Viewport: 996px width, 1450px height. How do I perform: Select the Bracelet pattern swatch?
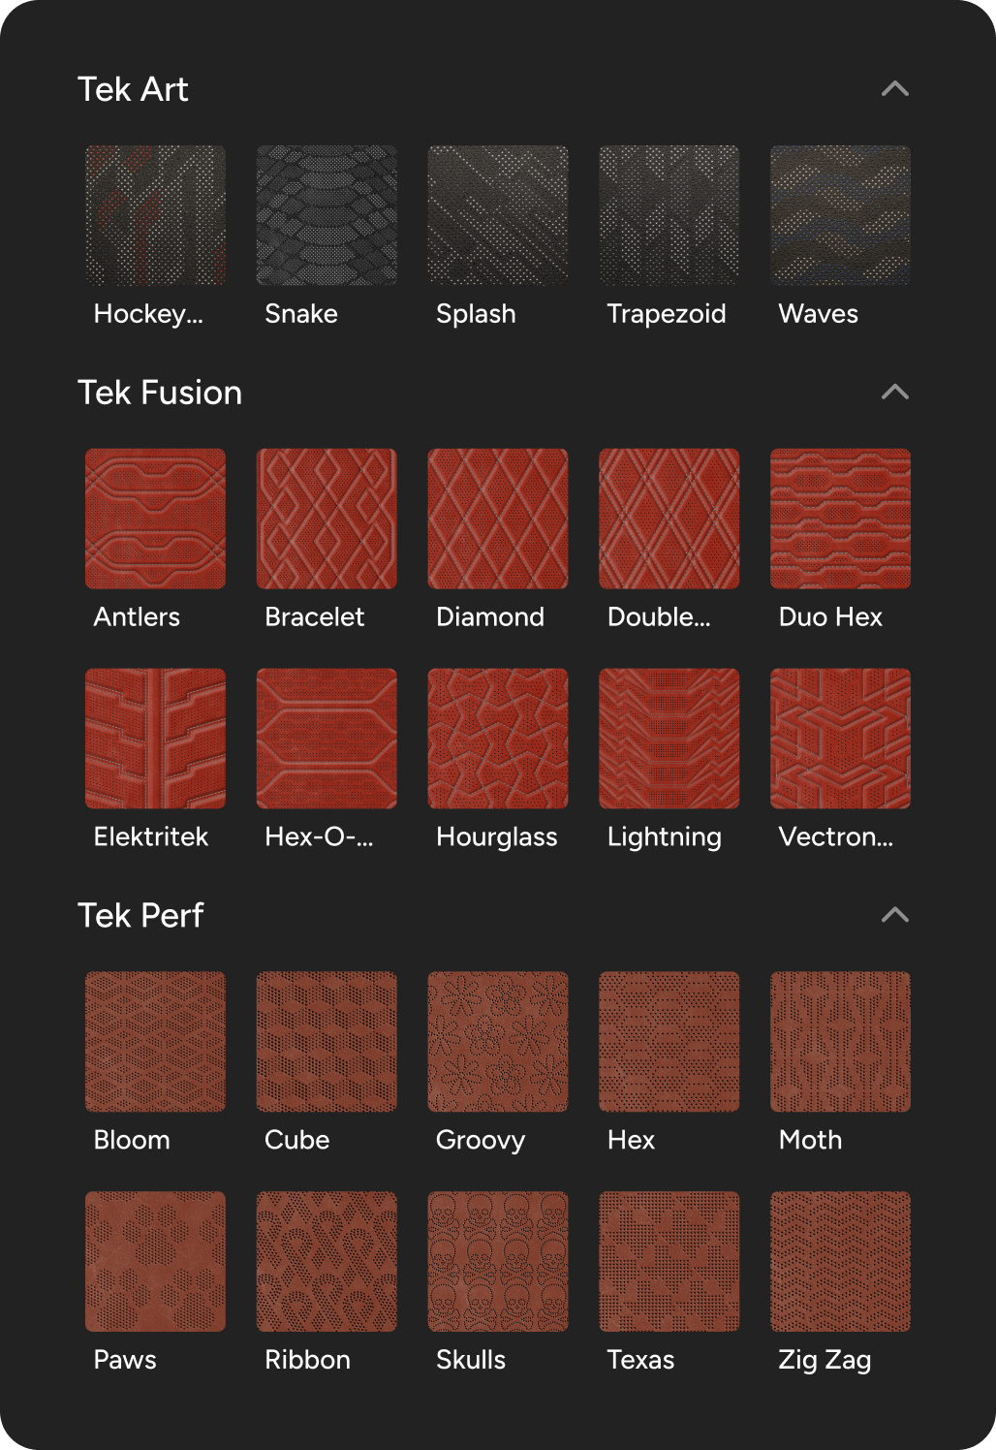(327, 519)
